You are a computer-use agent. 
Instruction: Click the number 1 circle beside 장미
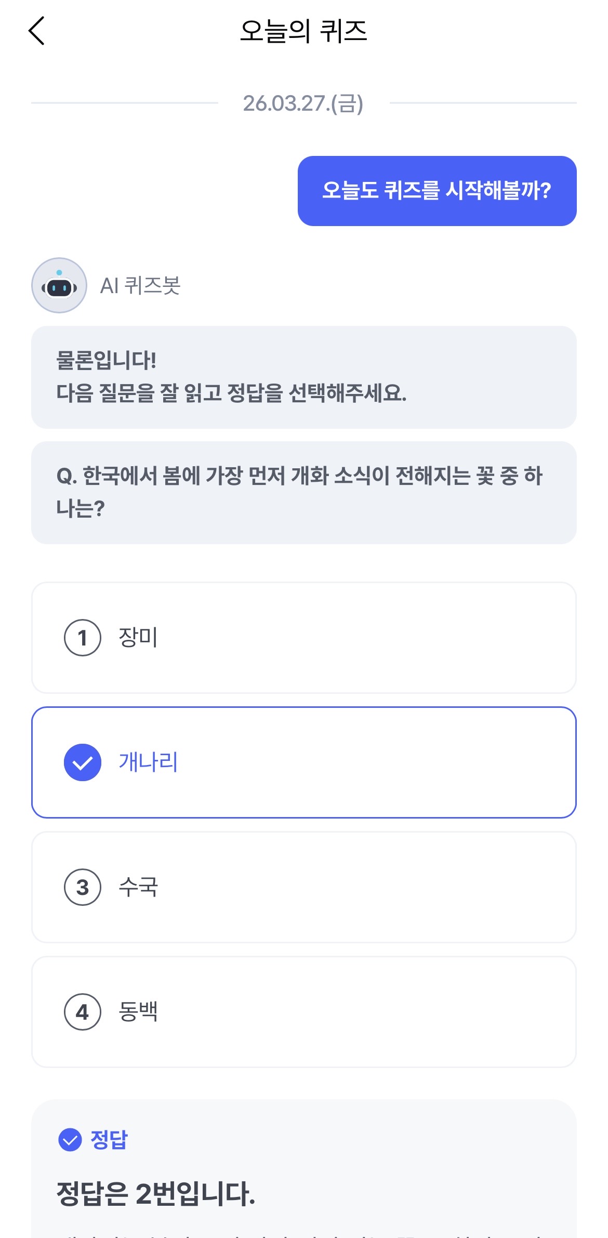click(82, 638)
